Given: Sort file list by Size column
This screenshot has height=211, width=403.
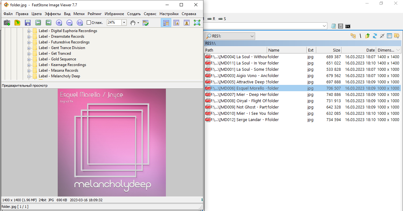Looking at the screenshot, I should pyautogui.click(x=329, y=50).
